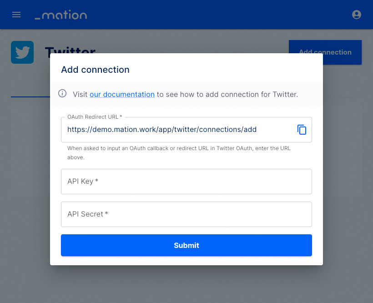373x303 pixels.
Task: Click the OAuth callback helper text
Action: (x=179, y=153)
